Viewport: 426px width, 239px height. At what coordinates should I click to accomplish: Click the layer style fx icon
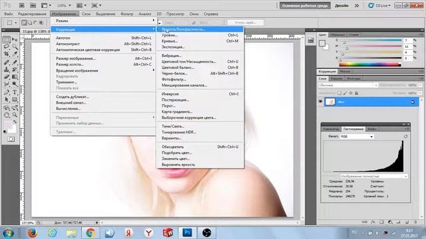[373, 222]
